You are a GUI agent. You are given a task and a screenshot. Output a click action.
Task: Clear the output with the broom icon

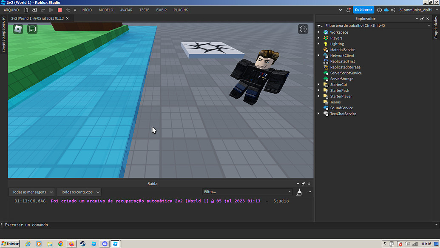coord(299,192)
